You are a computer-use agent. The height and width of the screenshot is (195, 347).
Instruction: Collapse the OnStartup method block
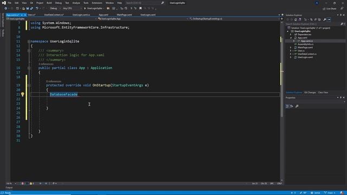29,85
